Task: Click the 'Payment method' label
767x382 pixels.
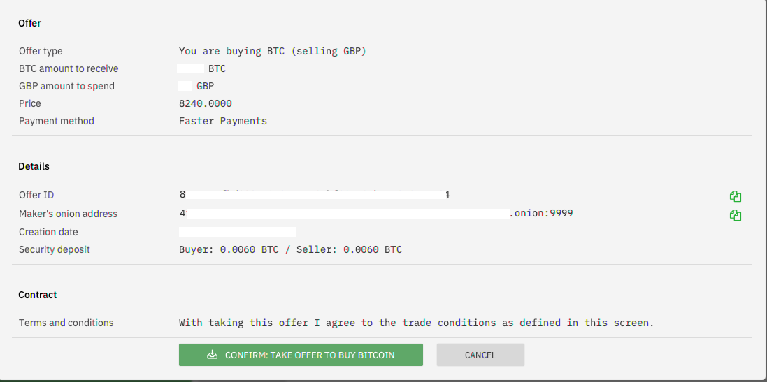Action: click(x=56, y=121)
